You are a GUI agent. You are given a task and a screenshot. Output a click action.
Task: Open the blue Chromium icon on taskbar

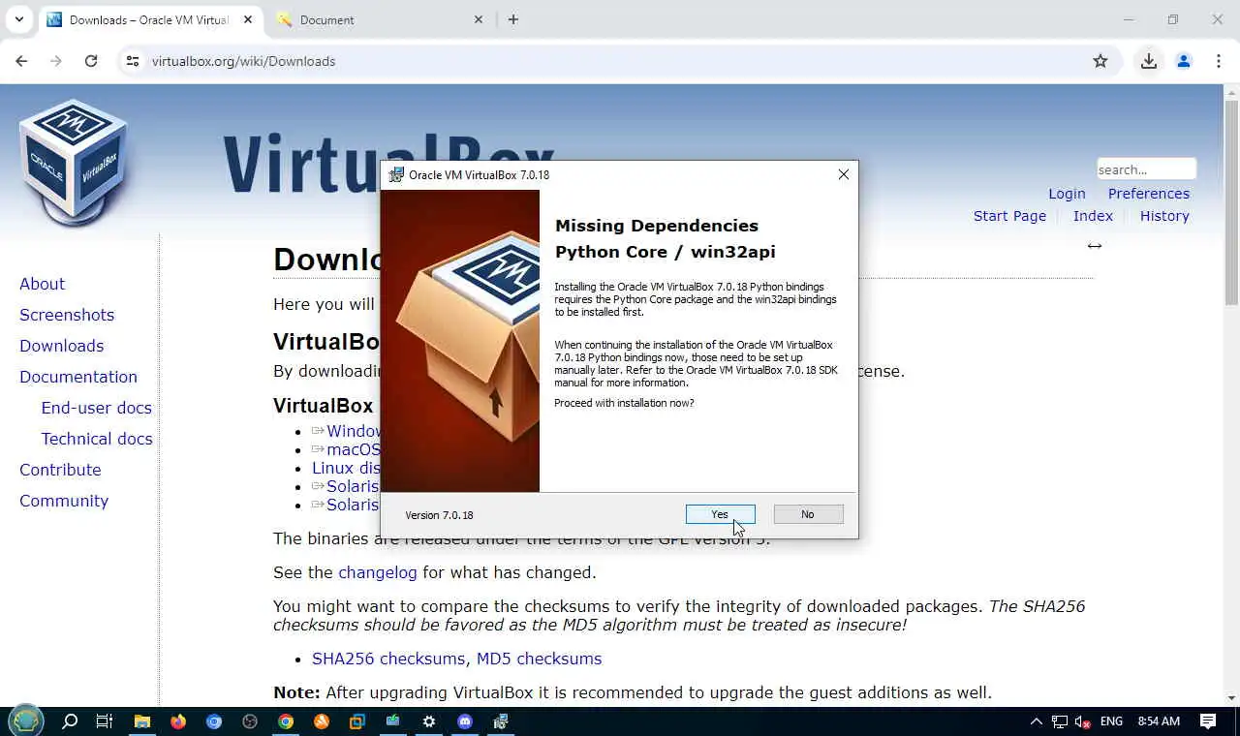(x=214, y=721)
